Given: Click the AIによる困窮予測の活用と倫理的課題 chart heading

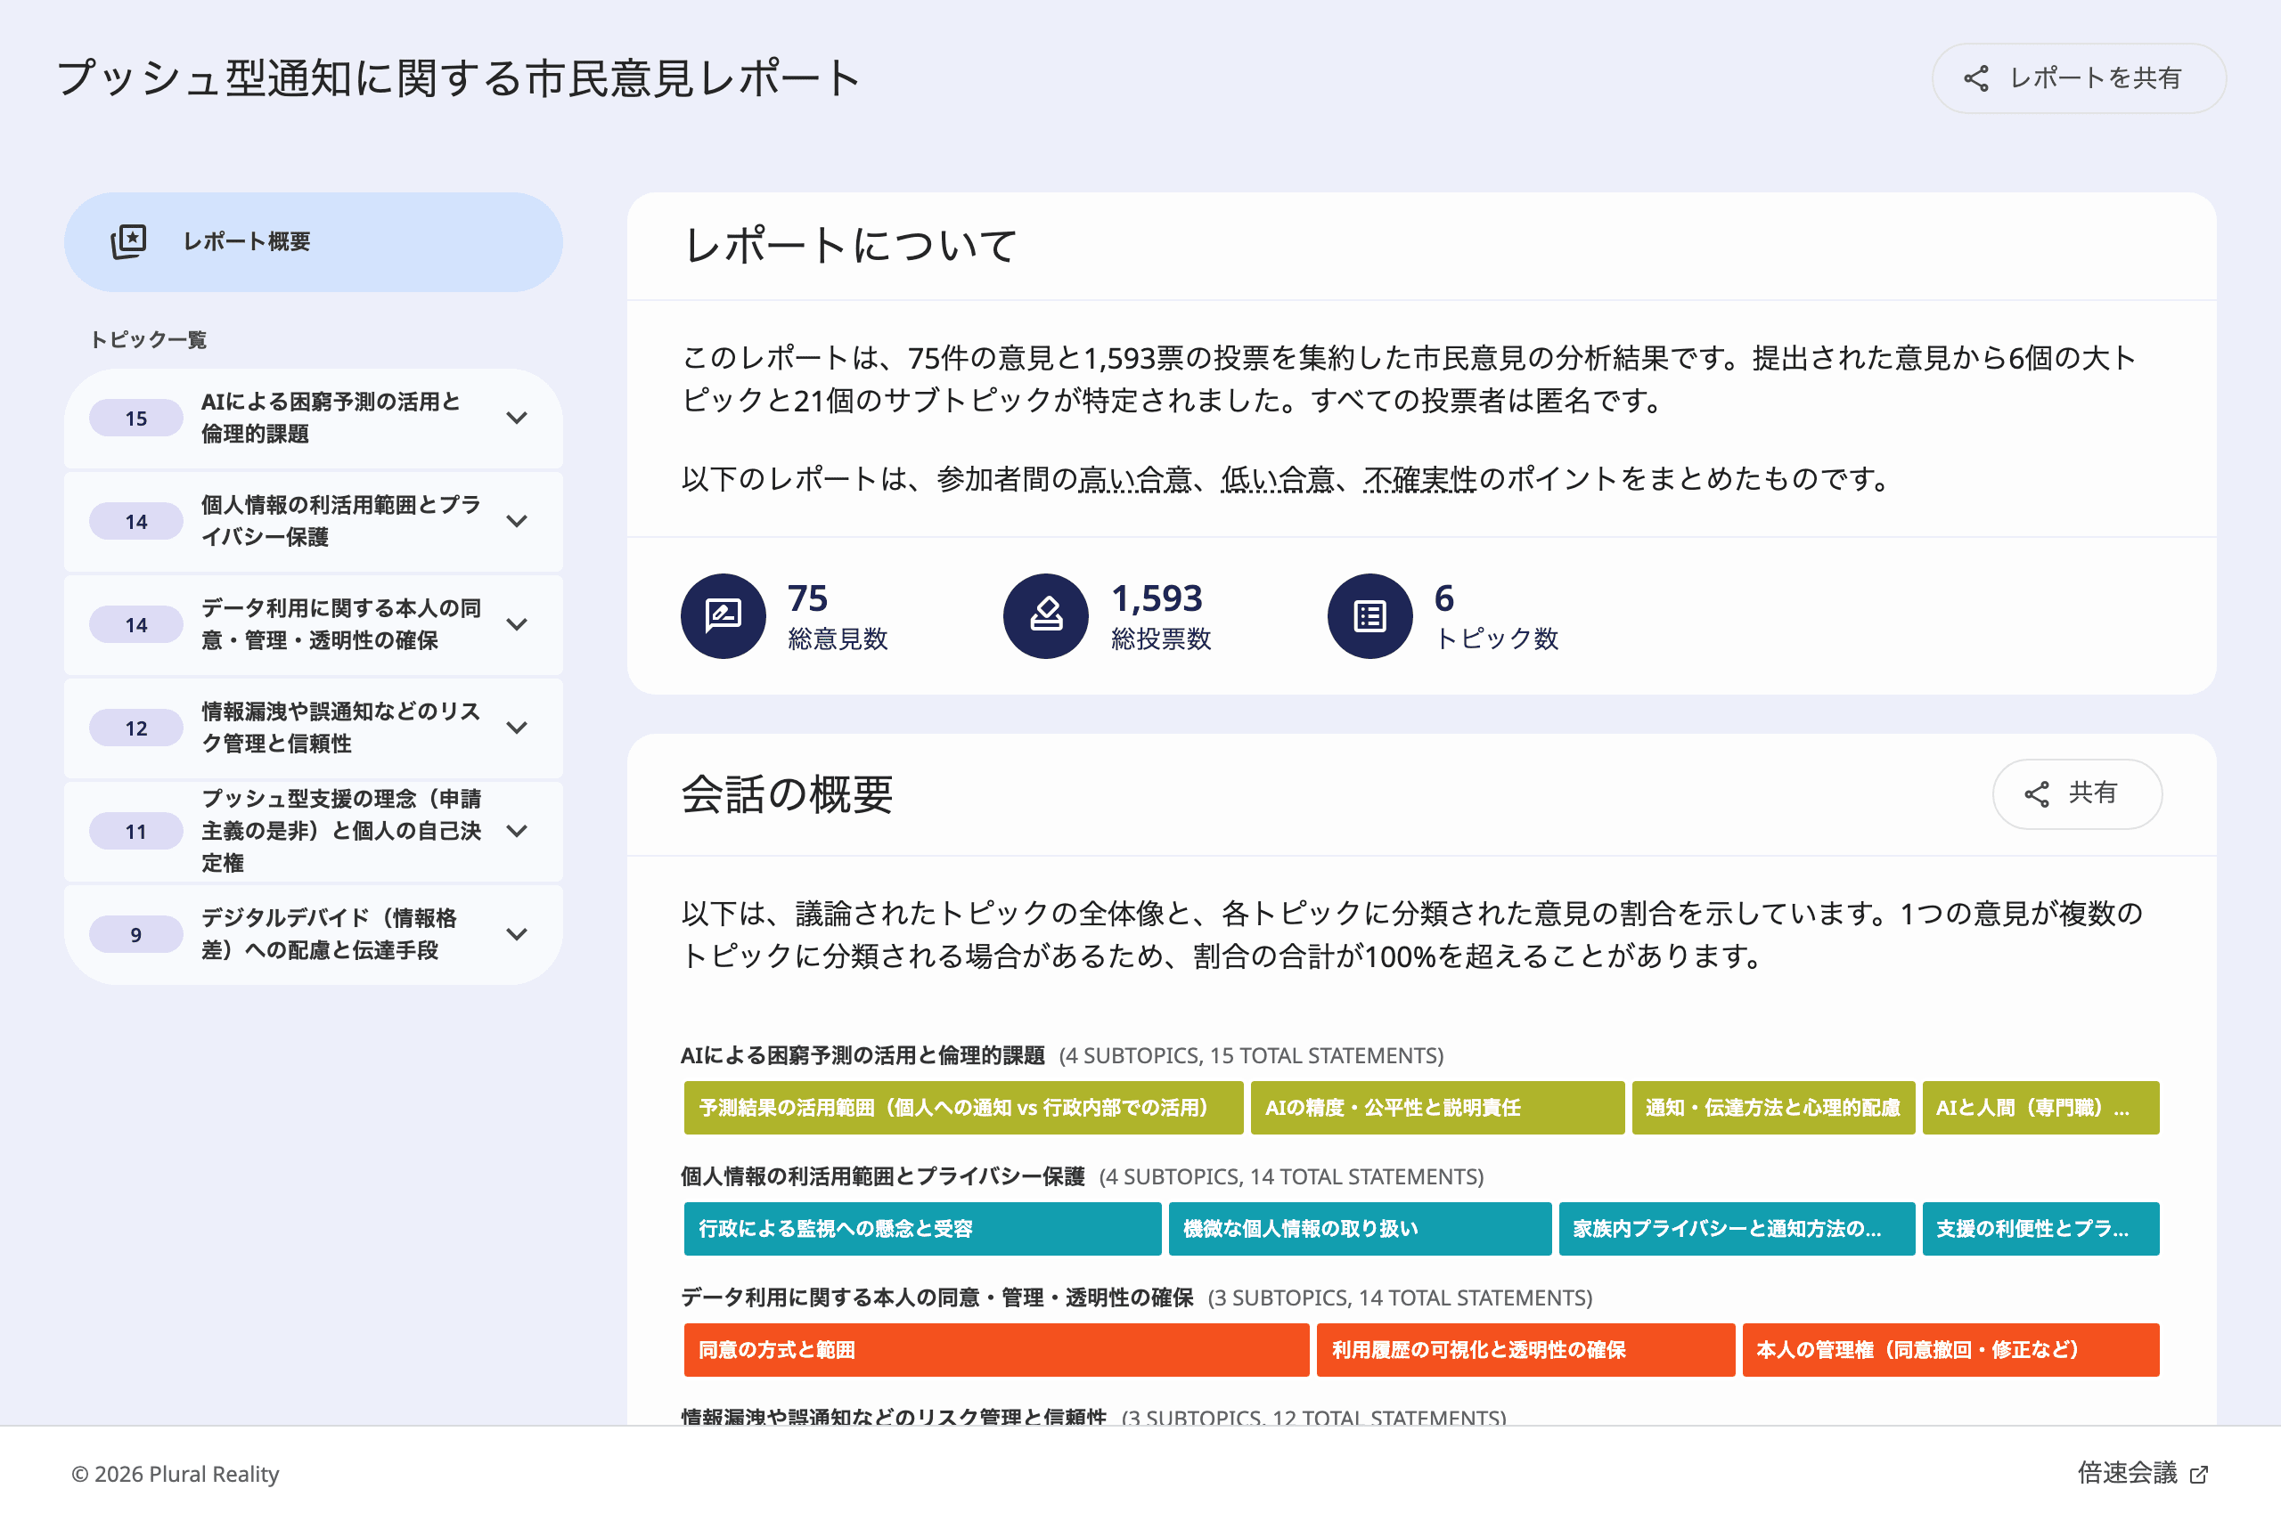Looking at the screenshot, I should (x=862, y=1055).
